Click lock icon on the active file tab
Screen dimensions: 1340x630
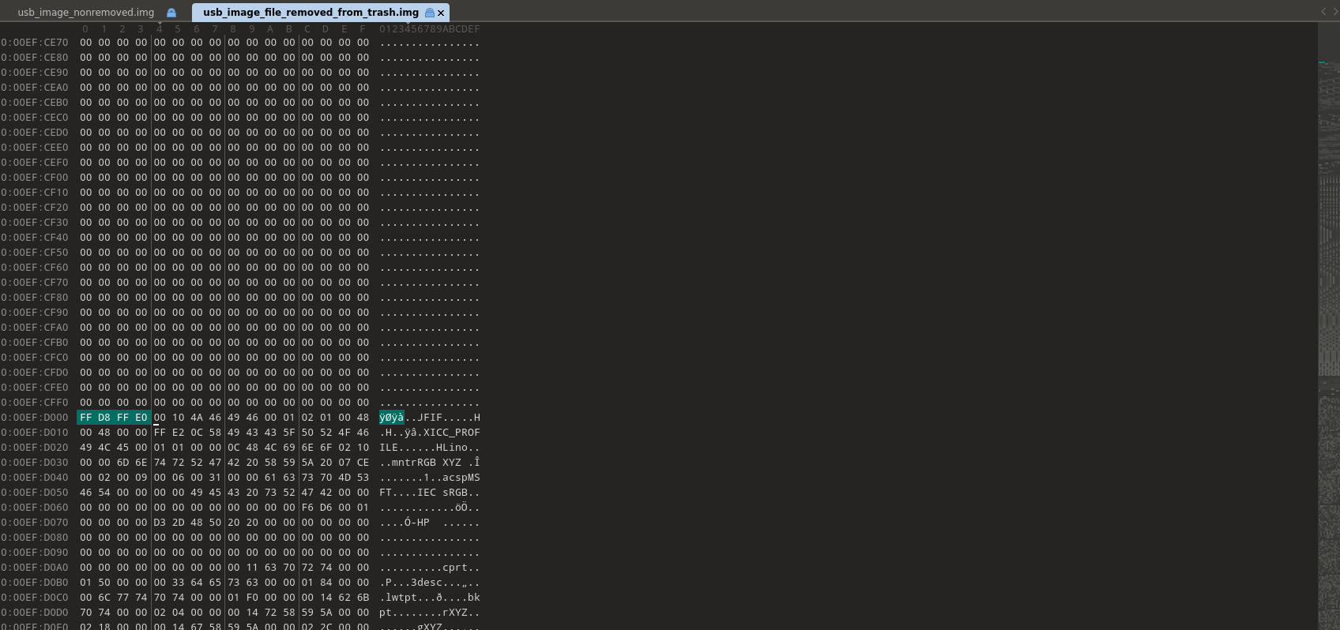(x=429, y=13)
